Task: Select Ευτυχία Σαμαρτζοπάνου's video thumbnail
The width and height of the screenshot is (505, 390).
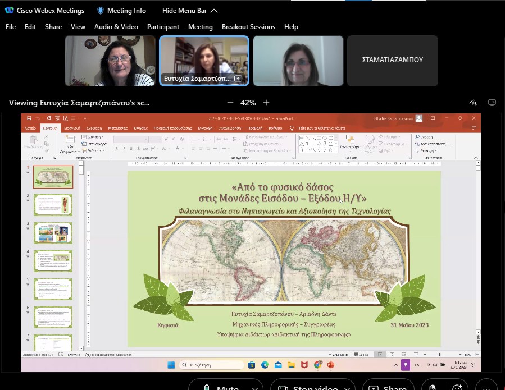Action: point(204,61)
